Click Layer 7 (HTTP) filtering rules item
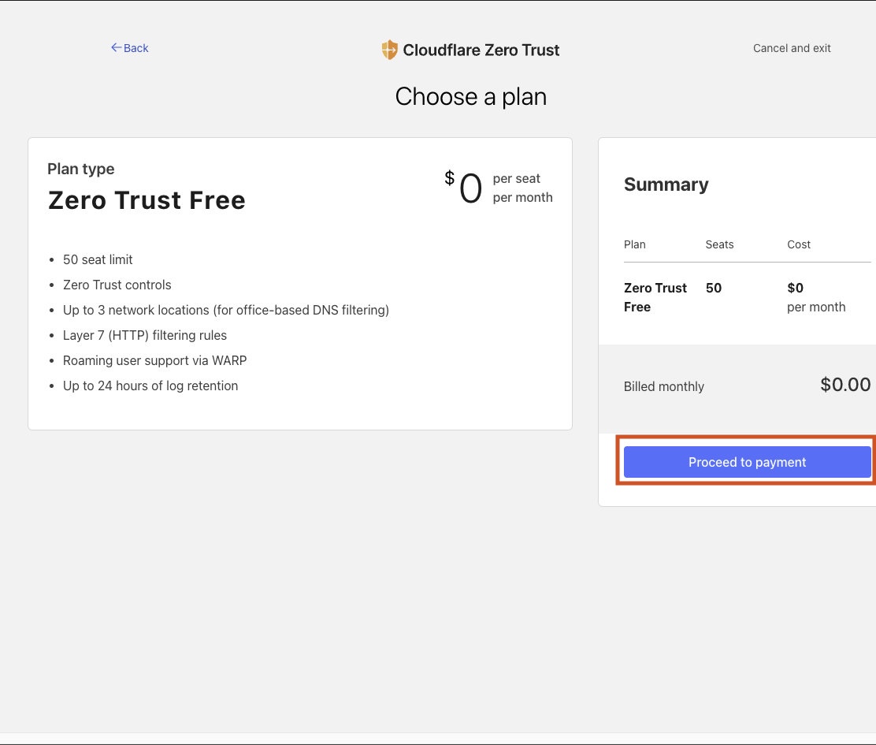 pyautogui.click(x=145, y=335)
